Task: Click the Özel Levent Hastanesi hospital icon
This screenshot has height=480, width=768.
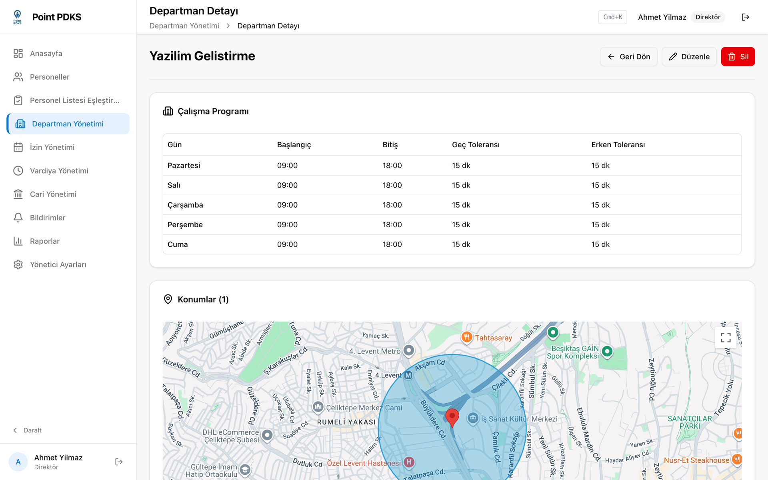Action: [x=408, y=462]
